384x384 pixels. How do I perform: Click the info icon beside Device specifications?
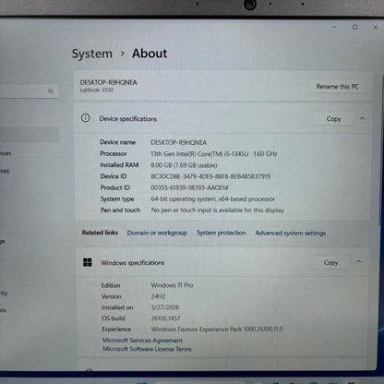(x=86, y=118)
